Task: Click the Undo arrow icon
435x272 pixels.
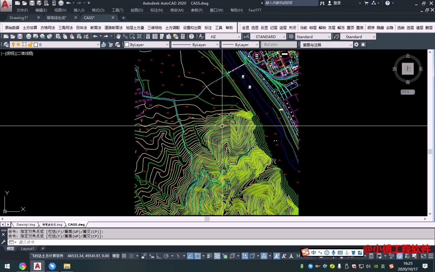Action: (x=95, y=37)
